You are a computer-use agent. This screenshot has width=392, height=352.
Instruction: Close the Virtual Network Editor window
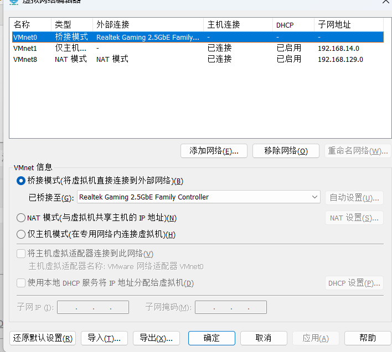[386, 2]
